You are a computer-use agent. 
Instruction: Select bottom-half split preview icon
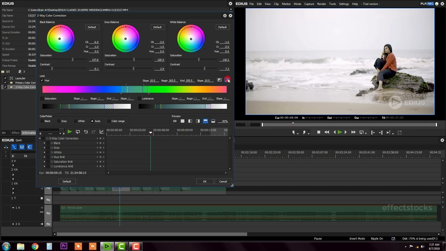213,121
